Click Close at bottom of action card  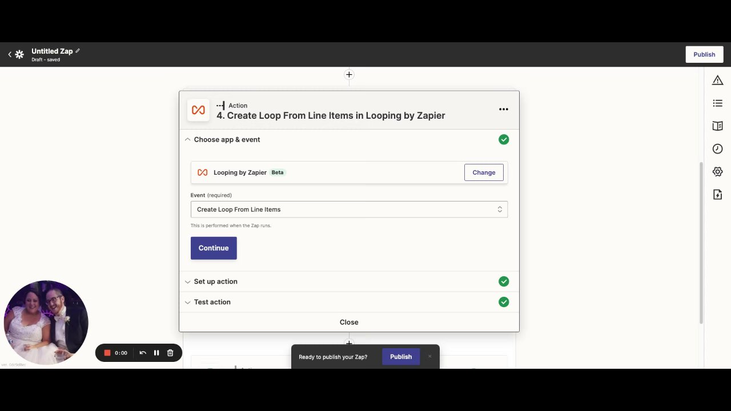(x=349, y=322)
